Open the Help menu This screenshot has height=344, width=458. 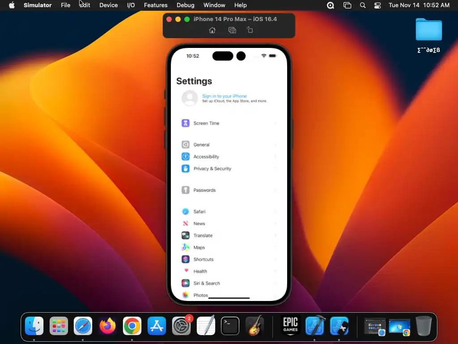click(240, 5)
